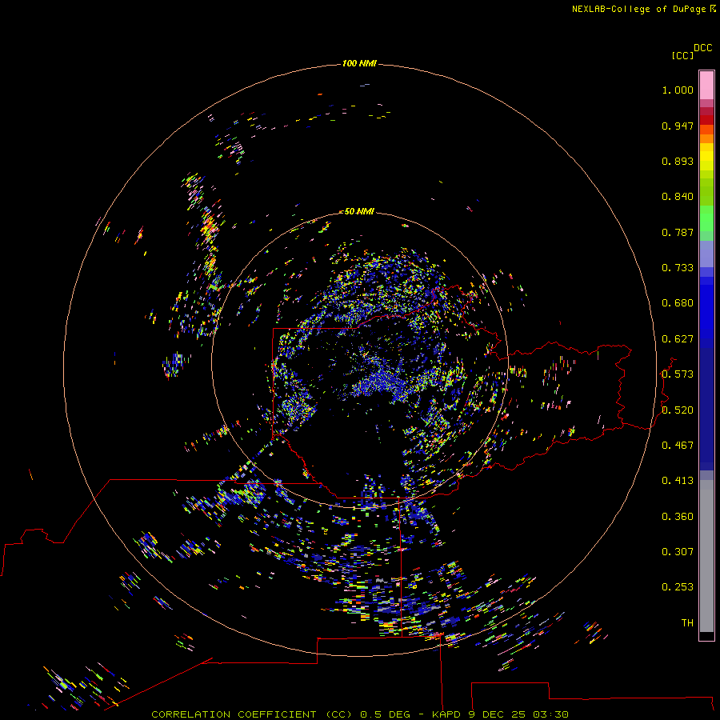Click the black TH block at scale bottom
The height and width of the screenshot is (720, 720).
pyautogui.click(x=706, y=636)
